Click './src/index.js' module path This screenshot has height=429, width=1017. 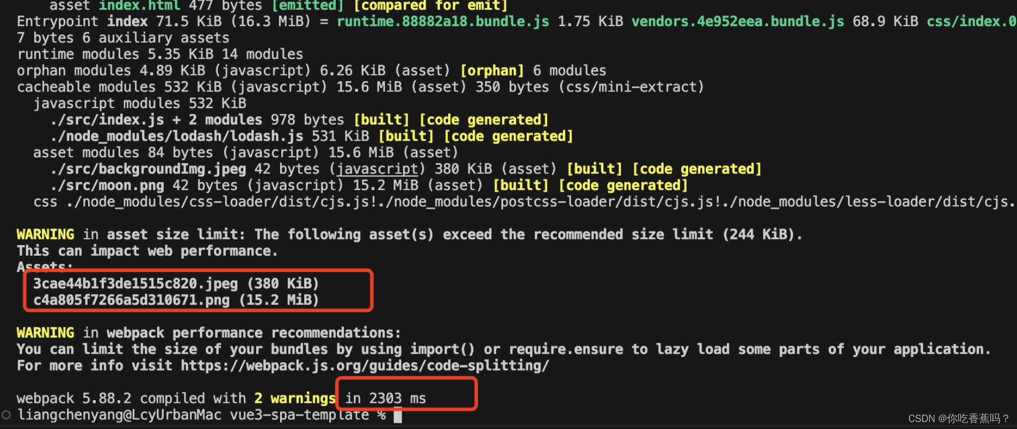[x=107, y=120]
